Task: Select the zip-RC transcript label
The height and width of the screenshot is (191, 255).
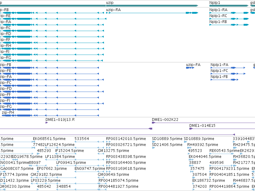Action: click(x=5, y=28)
